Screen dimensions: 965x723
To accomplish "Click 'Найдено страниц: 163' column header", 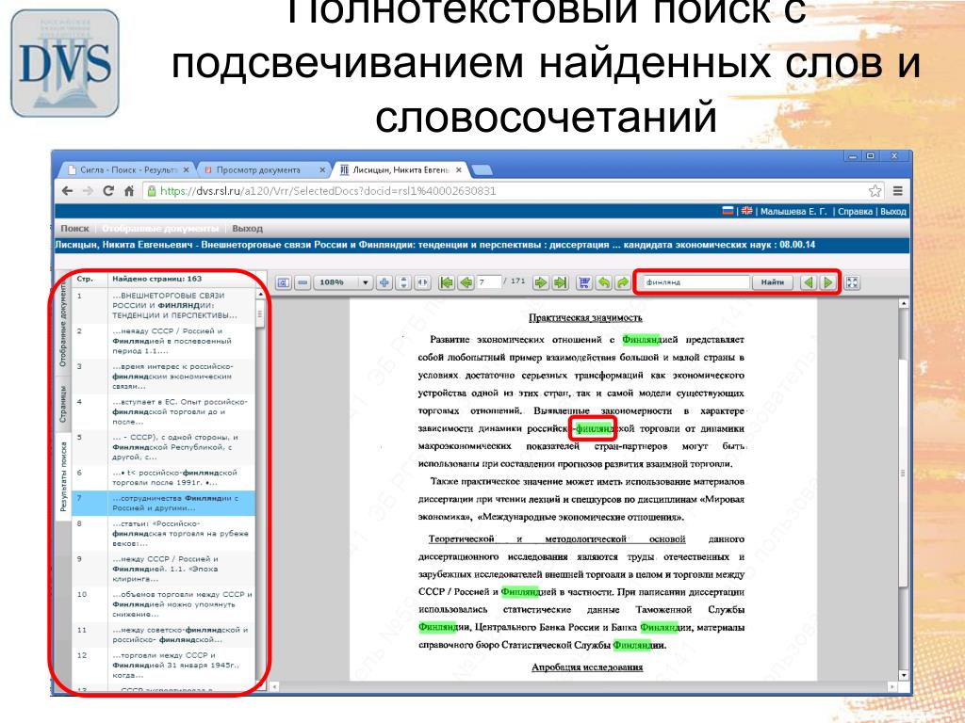I will 157,279.
